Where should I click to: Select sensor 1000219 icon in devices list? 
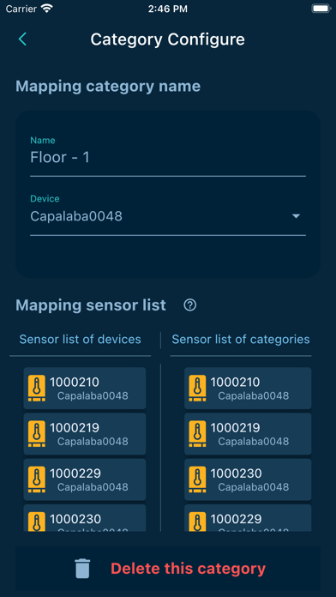point(37,434)
